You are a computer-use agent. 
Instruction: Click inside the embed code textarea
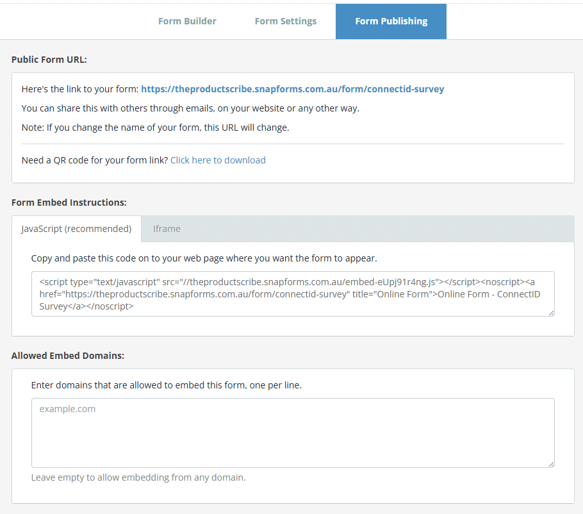point(292,295)
